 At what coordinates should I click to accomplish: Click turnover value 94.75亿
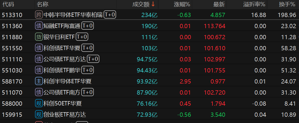147,59
